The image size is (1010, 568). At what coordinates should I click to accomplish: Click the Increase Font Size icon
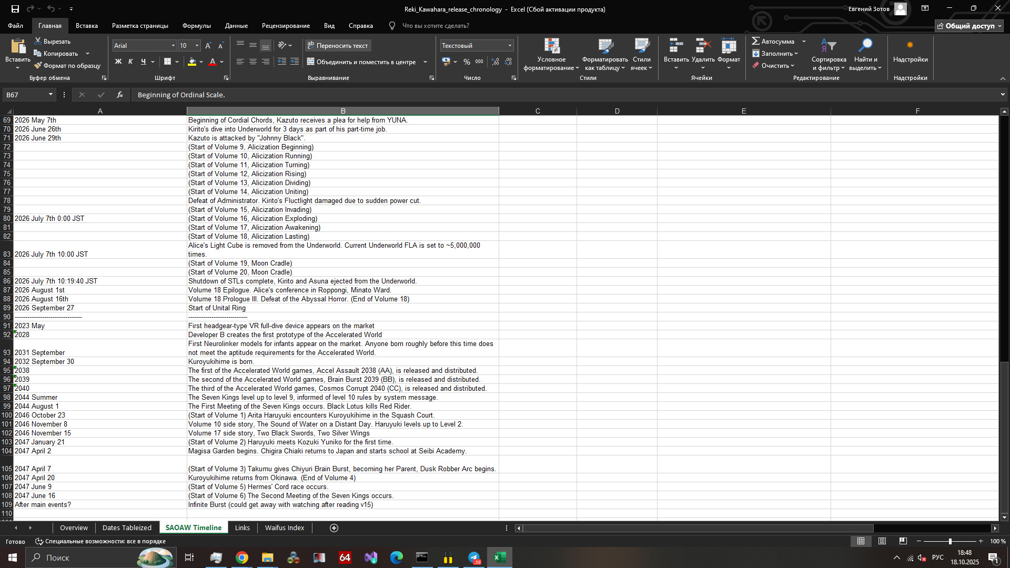coord(208,46)
